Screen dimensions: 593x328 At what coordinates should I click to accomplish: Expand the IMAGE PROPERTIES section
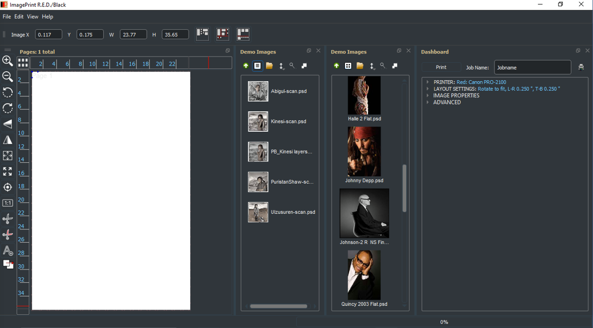click(427, 95)
